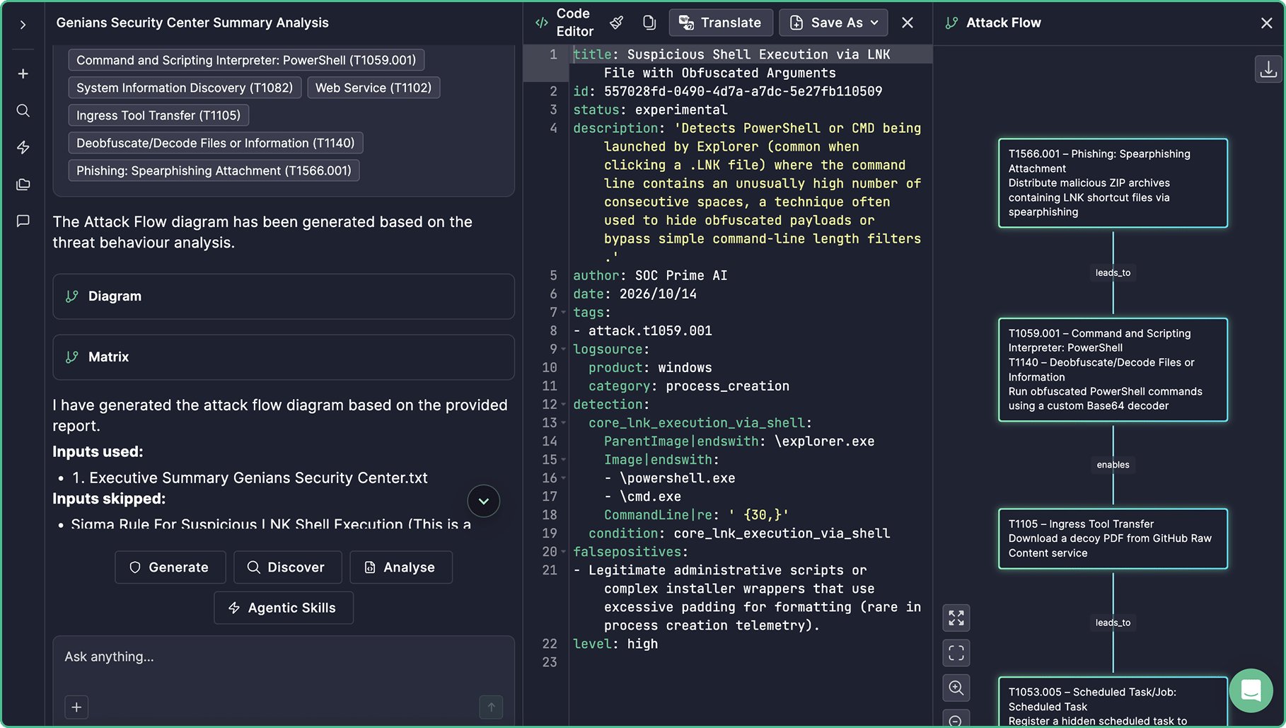
Task: Collapse the logsource fold at line 9
Action: (564, 349)
